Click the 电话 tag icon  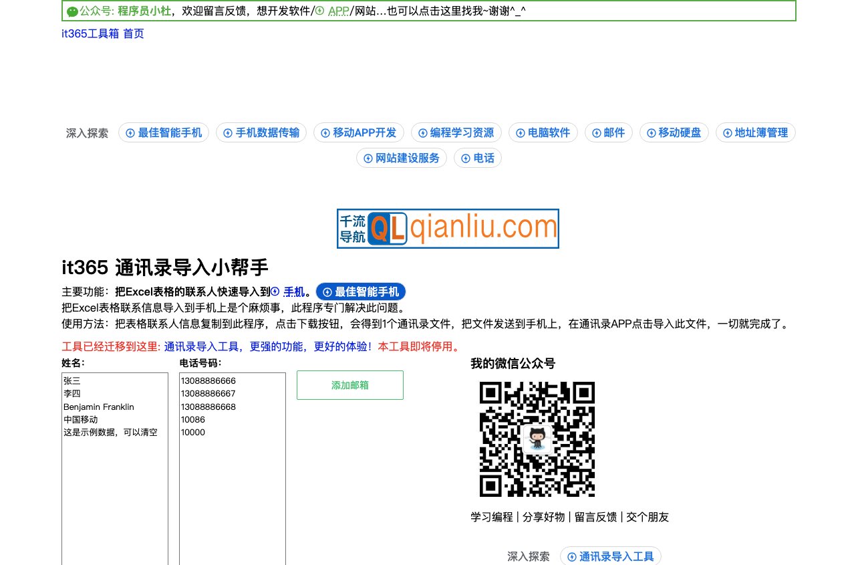click(x=478, y=158)
